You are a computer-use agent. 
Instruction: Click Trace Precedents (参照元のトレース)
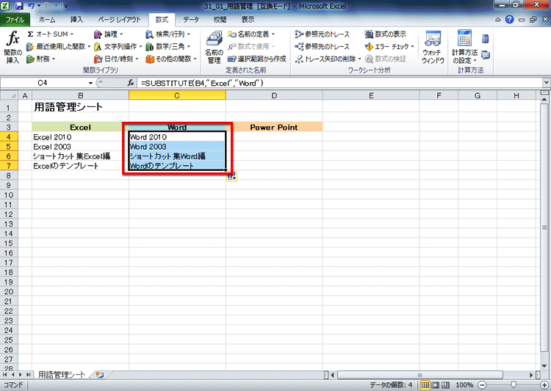pos(323,34)
